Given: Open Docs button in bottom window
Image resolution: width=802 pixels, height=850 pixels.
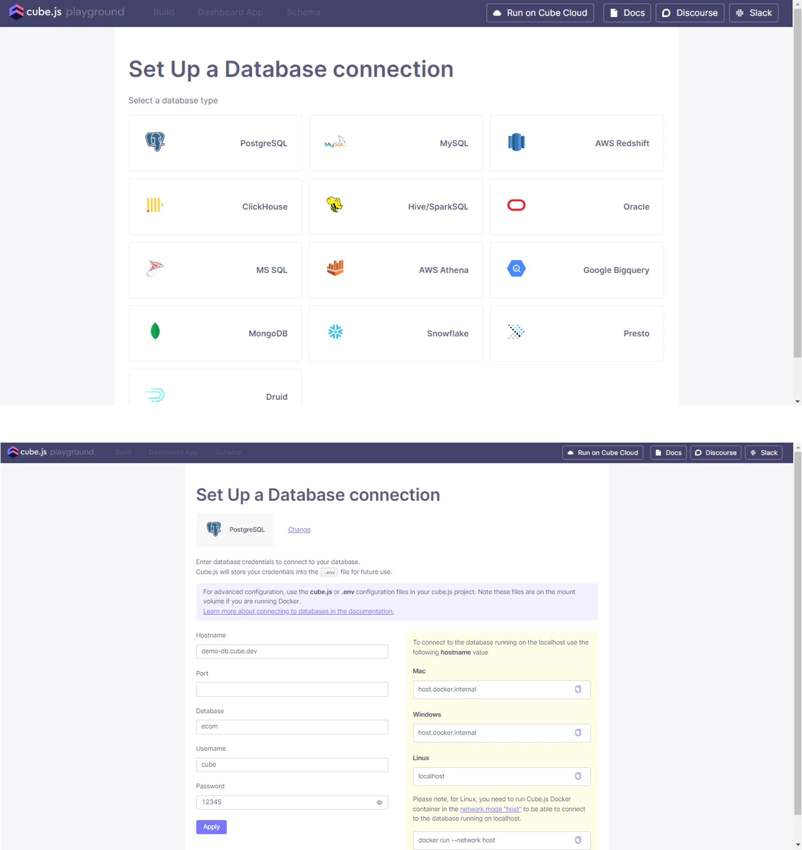Looking at the screenshot, I should [669, 453].
